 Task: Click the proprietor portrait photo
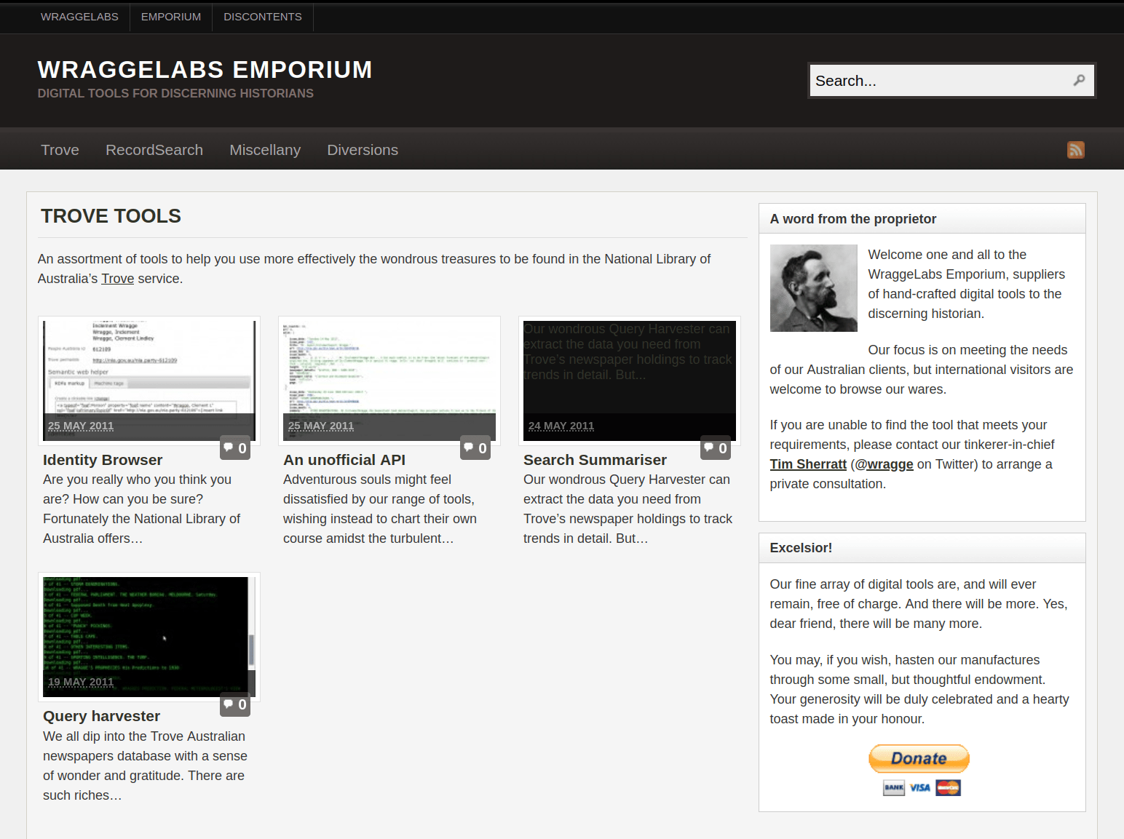click(x=813, y=288)
